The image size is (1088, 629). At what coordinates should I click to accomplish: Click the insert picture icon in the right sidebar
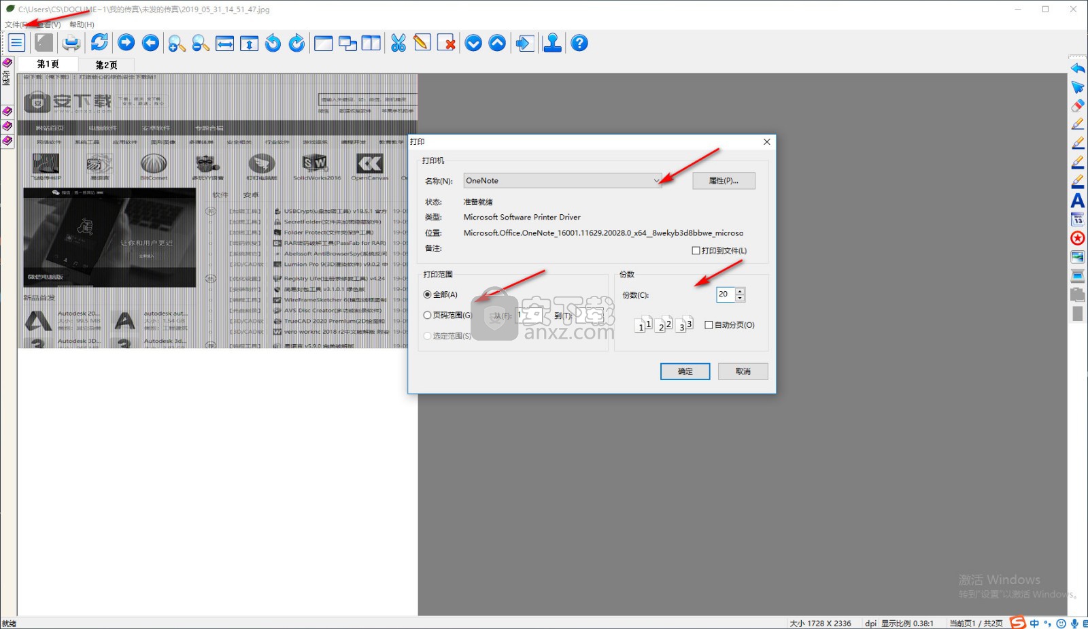[1078, 257]
